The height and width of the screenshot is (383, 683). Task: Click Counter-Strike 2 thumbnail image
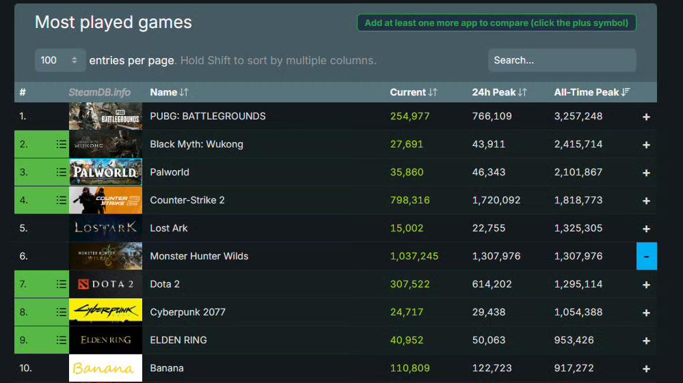coord(105,200)
